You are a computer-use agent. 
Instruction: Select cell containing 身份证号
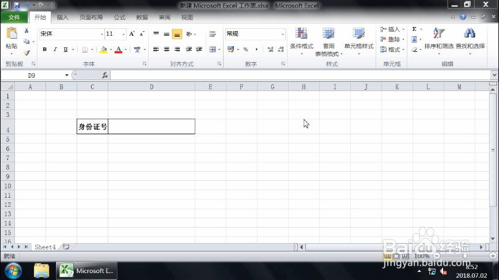pyautogui.click(x=92, y=127)
